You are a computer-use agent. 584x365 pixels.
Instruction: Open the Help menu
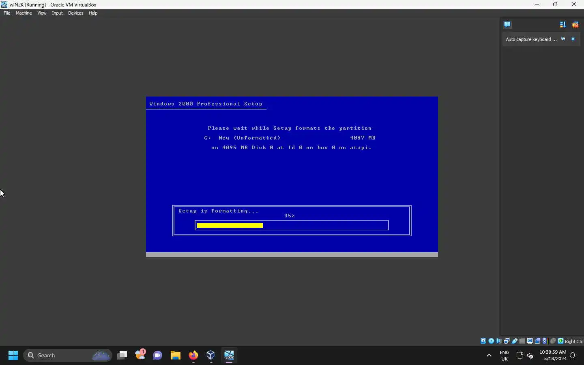[x=93, y=13]
